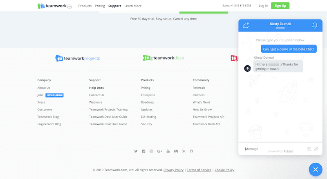Open the Security link
This screenshot has height=179, width=327.
146,124
